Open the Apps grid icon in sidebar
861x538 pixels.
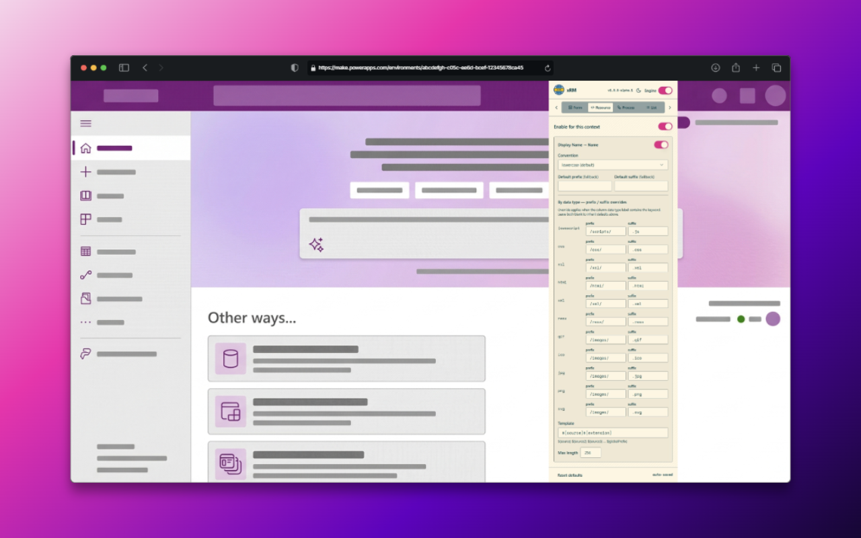pyautogui.click(x=85, y=219)
